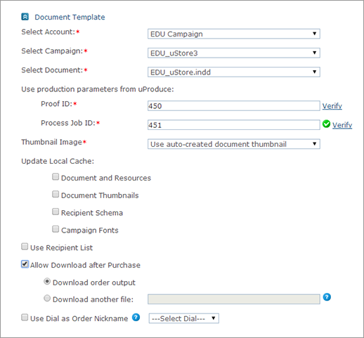Open Select Document dropdown list
The height and width of the screenshot is (338, 364).
point(234,72)
